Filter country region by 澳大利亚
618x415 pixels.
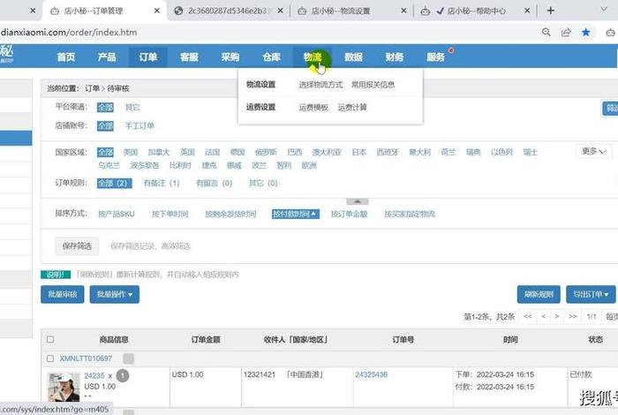(327, 152)
